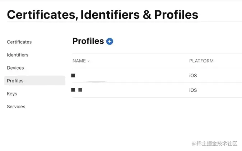Click the sort chevron next to NAME
Viewport: 242px width, 151px height.
89,61
